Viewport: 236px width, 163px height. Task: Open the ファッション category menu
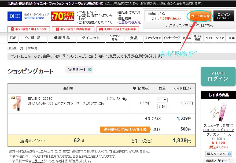coord(153,38)
